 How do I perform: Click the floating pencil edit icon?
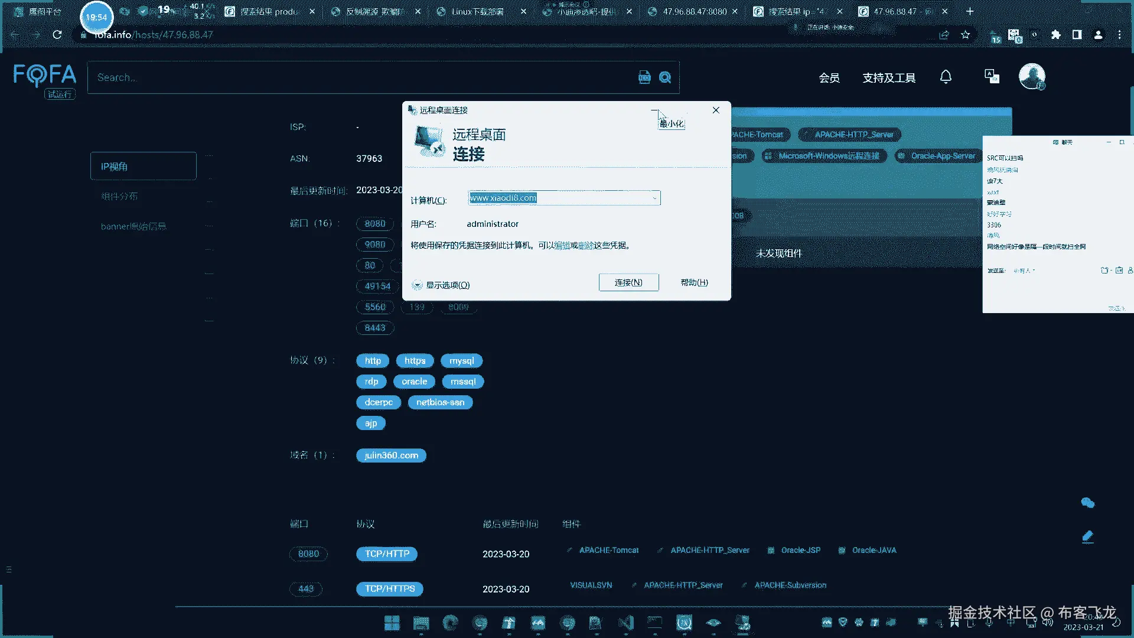pyautogui.click(x=1088, y=536)
